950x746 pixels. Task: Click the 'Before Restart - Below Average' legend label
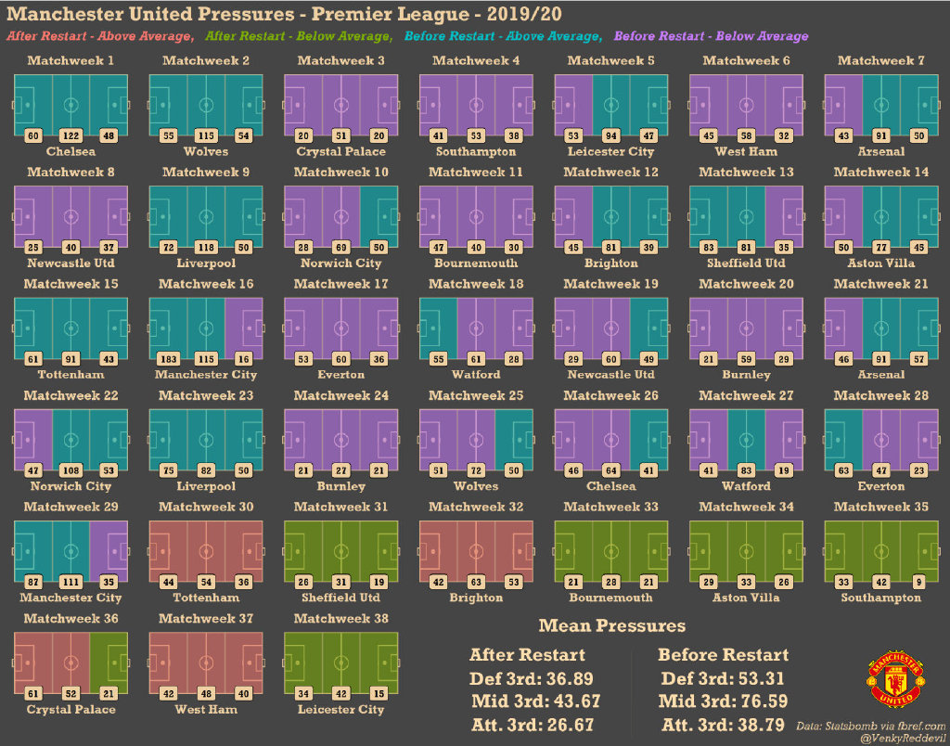point(711,36)
